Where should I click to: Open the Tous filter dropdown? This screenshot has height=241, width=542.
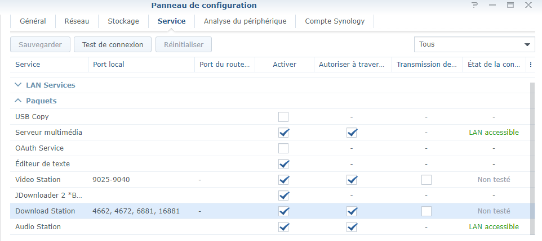point(474,44)
